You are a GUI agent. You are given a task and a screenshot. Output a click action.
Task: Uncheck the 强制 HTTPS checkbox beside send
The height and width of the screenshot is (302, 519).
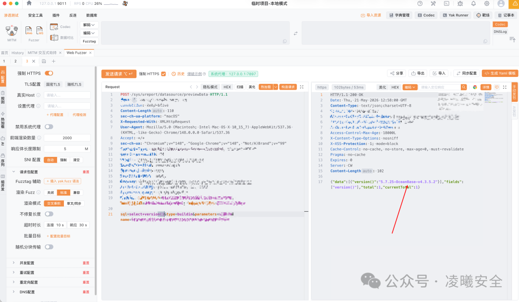click(163, 74)
